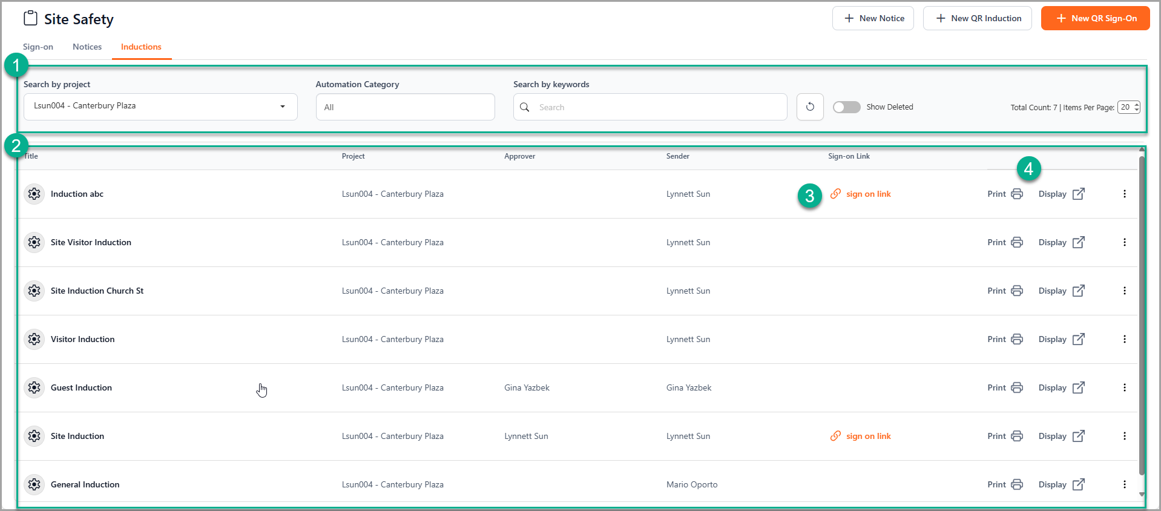Image resolution: width=1161 pixels, height=511 pixels.
Task: Print the Site Induction Church St
Action: [1005, 291]
